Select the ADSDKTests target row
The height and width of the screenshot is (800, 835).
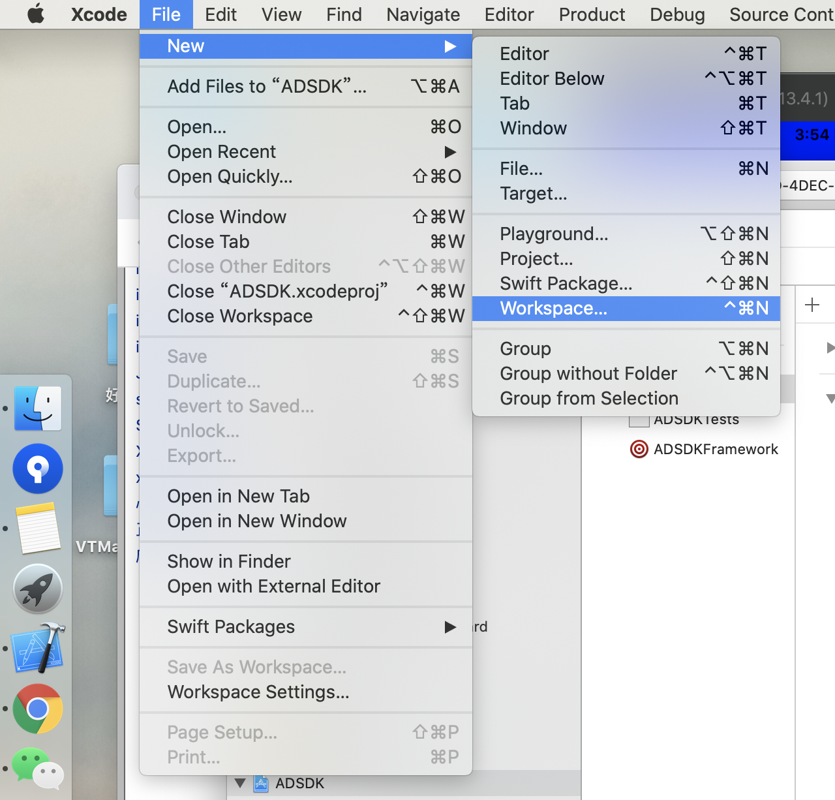688,420
